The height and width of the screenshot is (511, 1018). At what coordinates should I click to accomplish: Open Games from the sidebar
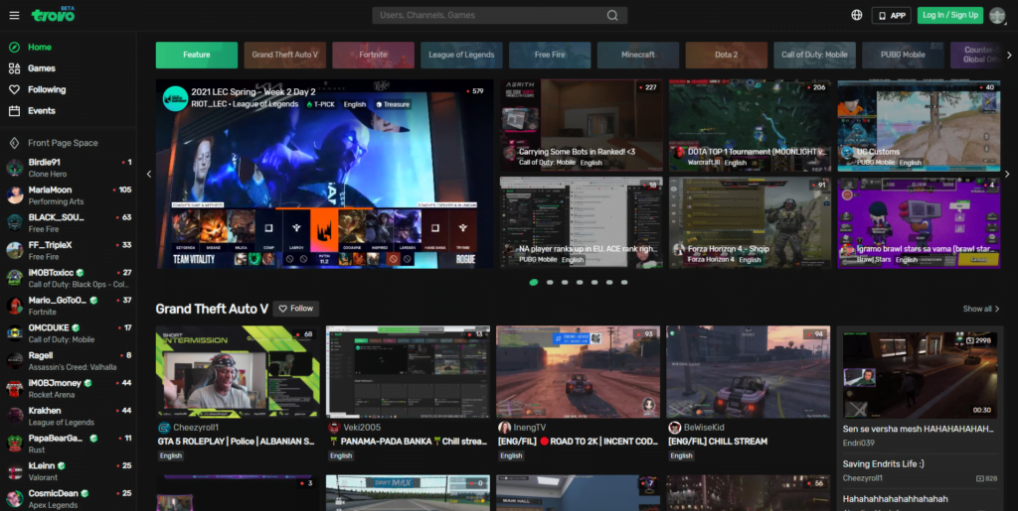[41, 68]
